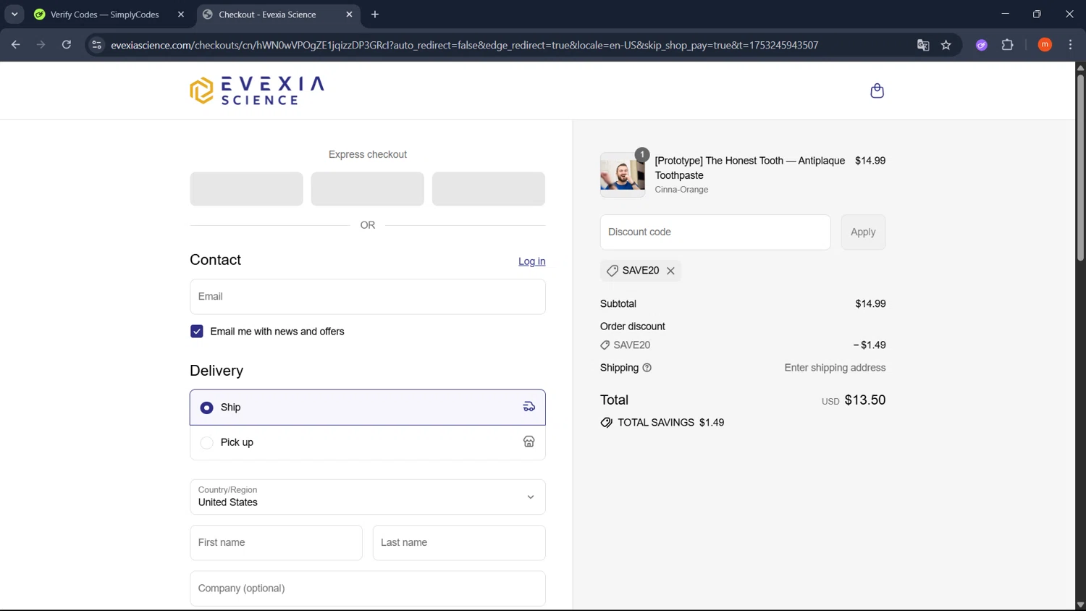Open the shopping bag cart icon
This screenshot has width=1086, height=611.
pyautogui.click(x=877, y=90)
